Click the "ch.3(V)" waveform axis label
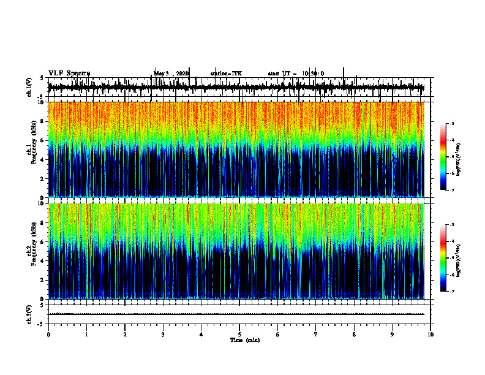 point(29,315)
